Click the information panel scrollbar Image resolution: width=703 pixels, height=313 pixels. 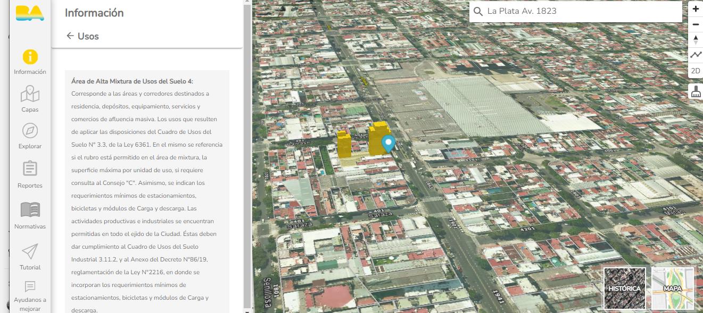point(247,154)
